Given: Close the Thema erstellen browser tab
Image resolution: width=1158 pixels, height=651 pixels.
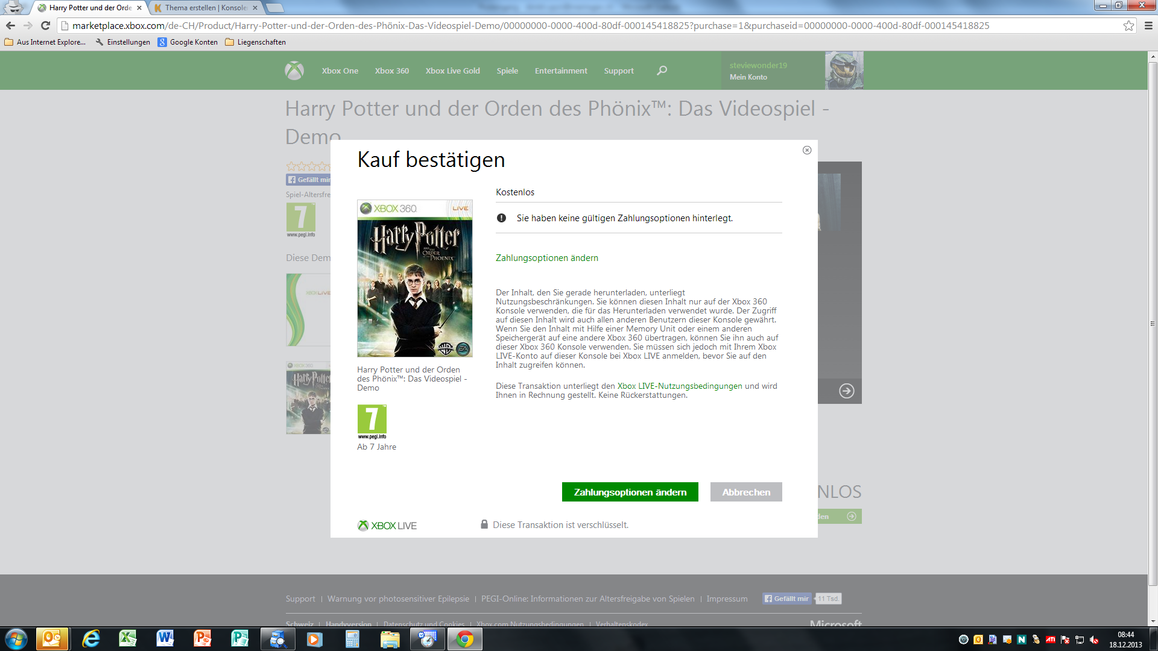Looking at the screenshot, I should [x=255, y=8].
